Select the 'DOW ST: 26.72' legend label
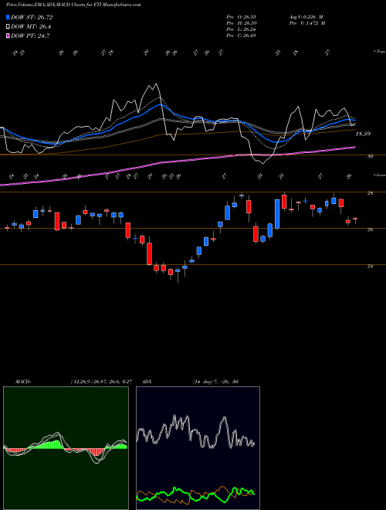The height and width of the screenshot is (510, 386). tap(32, 17)
